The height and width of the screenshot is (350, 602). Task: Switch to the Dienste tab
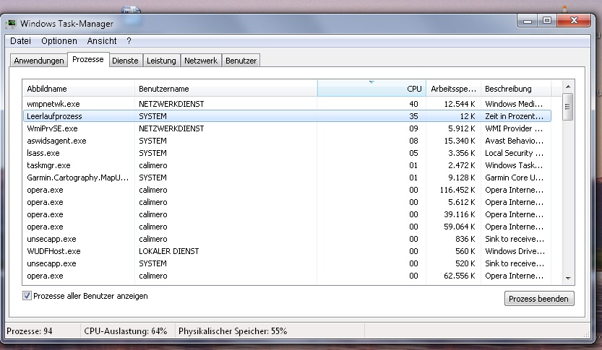click(x=125, y=61)
